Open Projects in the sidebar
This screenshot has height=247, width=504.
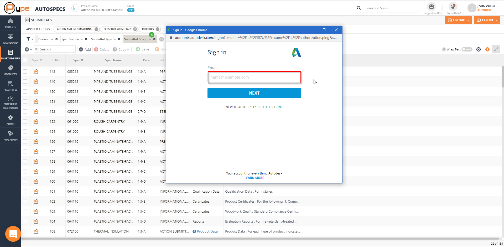tap(11, 23)
